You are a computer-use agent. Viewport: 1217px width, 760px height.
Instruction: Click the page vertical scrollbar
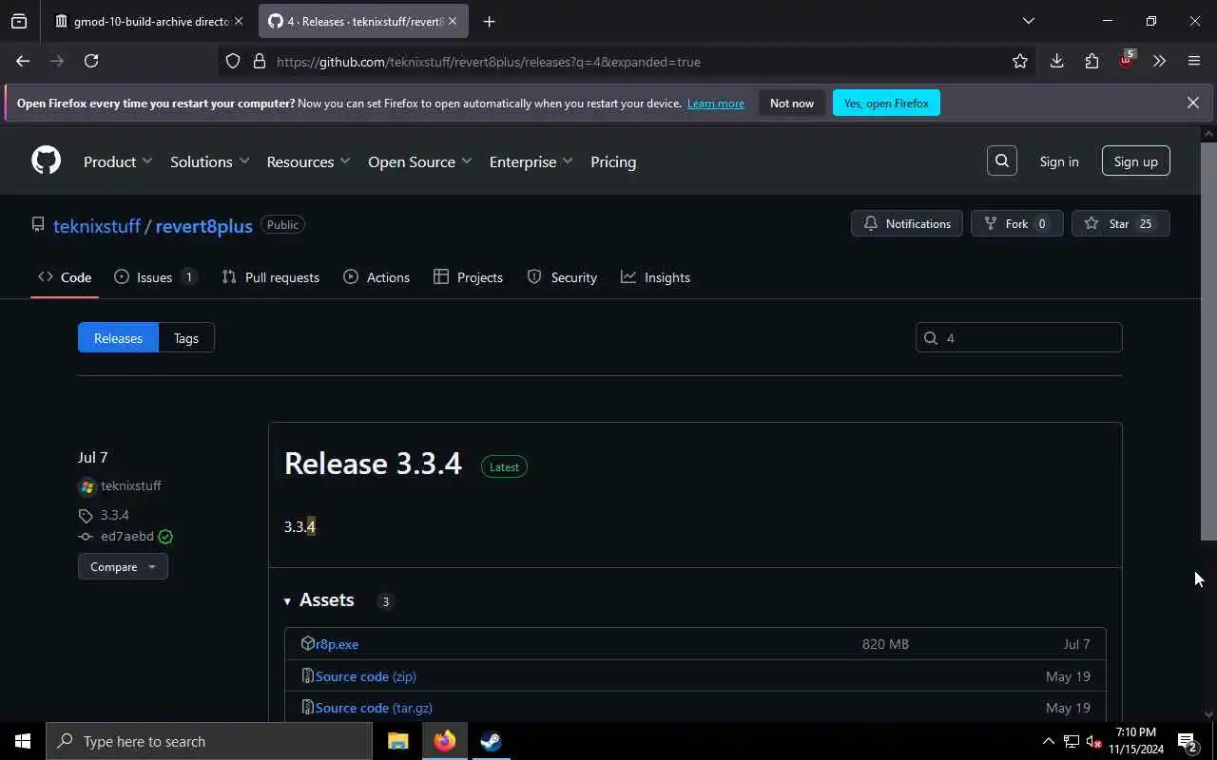1208,342
